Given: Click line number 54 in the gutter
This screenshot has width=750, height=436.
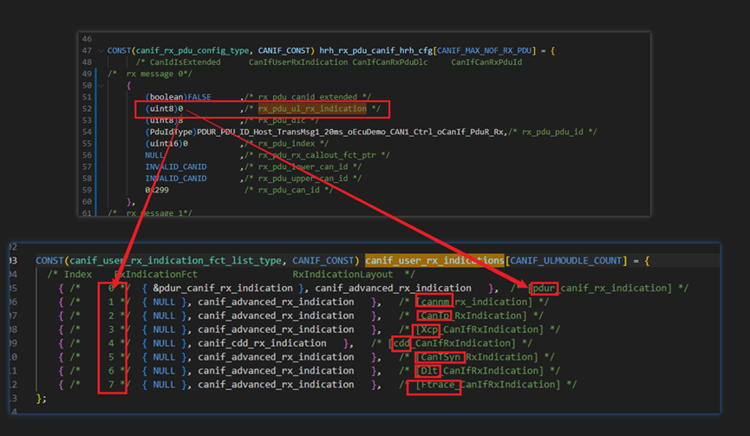Looking at the screenshot, I should pos(87,132).
